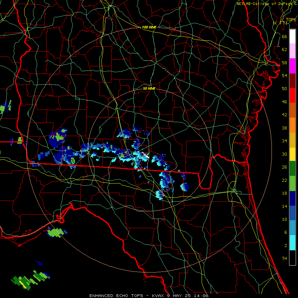298x298 pixels.
Task: Click the light pink legend swatch
Action: [292, 51]
